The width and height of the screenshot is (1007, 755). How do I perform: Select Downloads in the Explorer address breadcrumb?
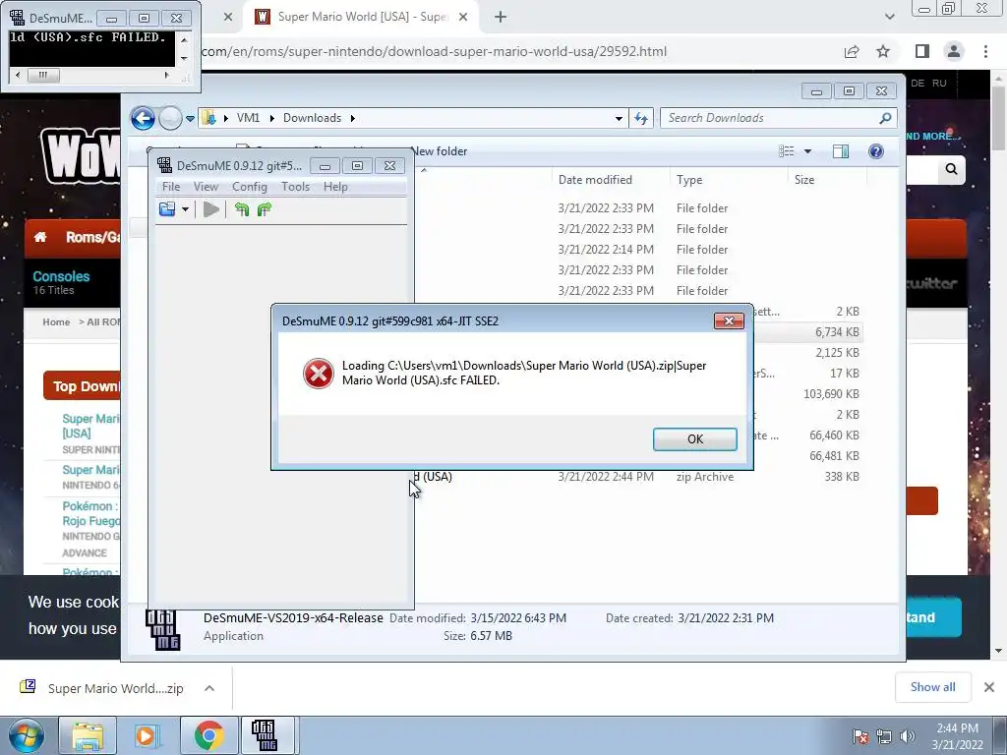tap(312, 118)
